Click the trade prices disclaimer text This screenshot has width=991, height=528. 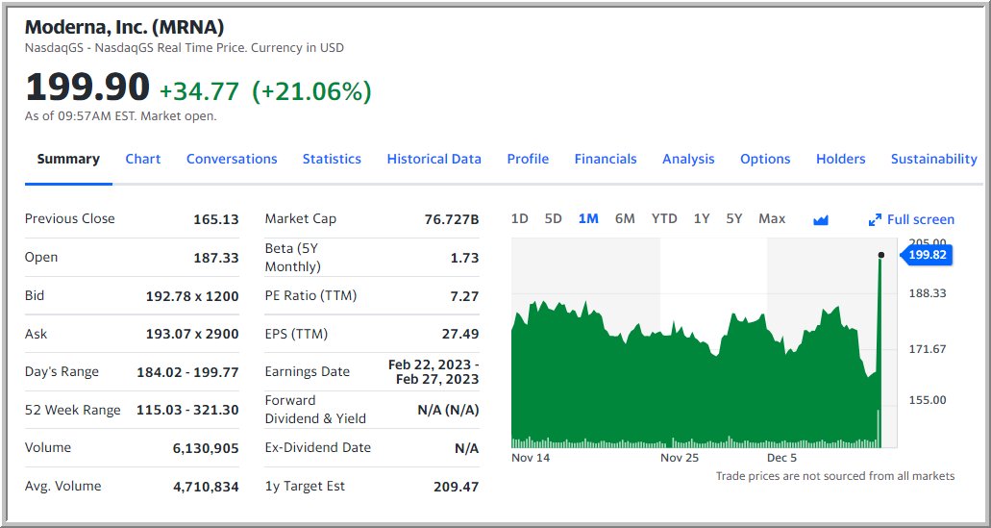tap(835, 476)
